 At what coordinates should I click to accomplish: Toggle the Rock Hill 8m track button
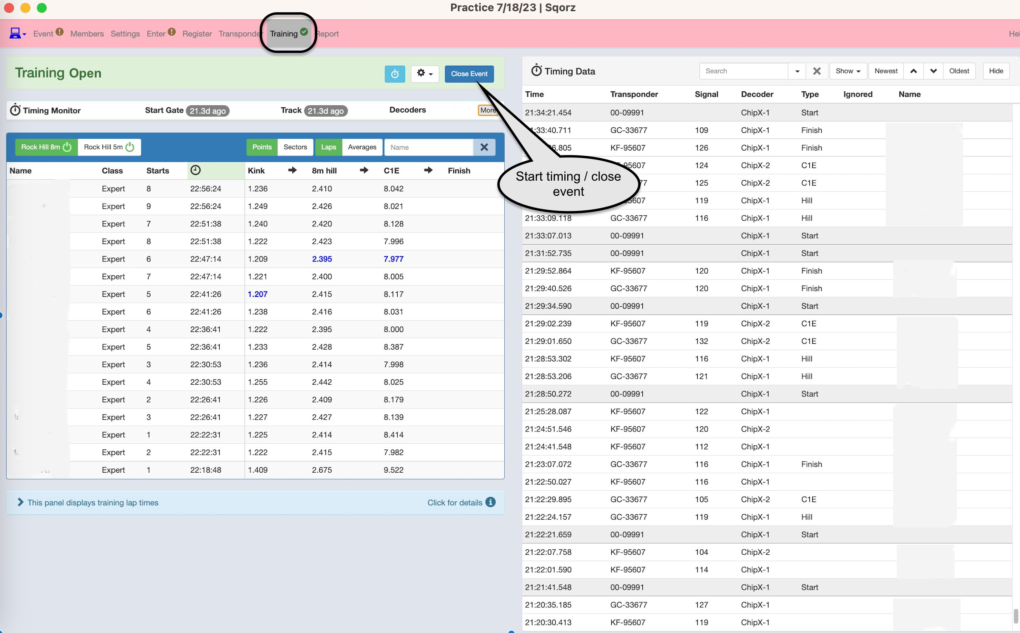[x=46, y=147]
